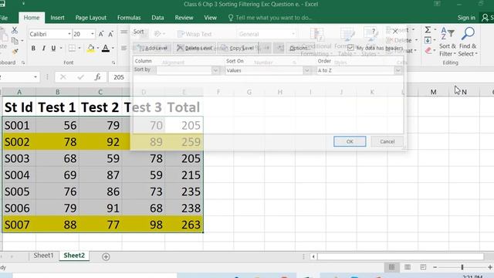
Task: Switch to the Page Layout tab
Action: pyautogui.click(x=91, y=18)
